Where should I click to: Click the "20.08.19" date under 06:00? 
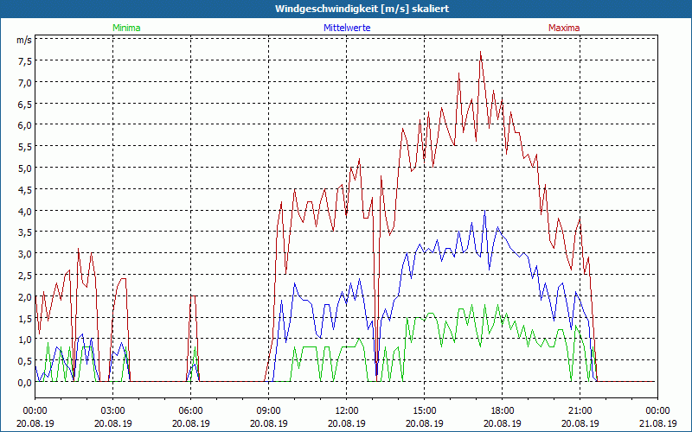[190, 423]
